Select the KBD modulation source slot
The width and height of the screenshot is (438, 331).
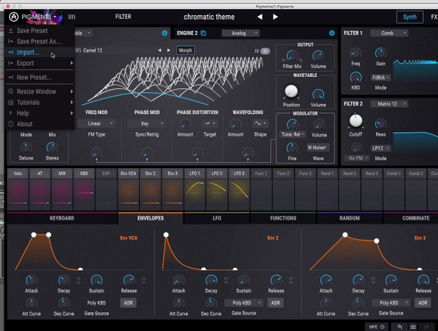84,189
